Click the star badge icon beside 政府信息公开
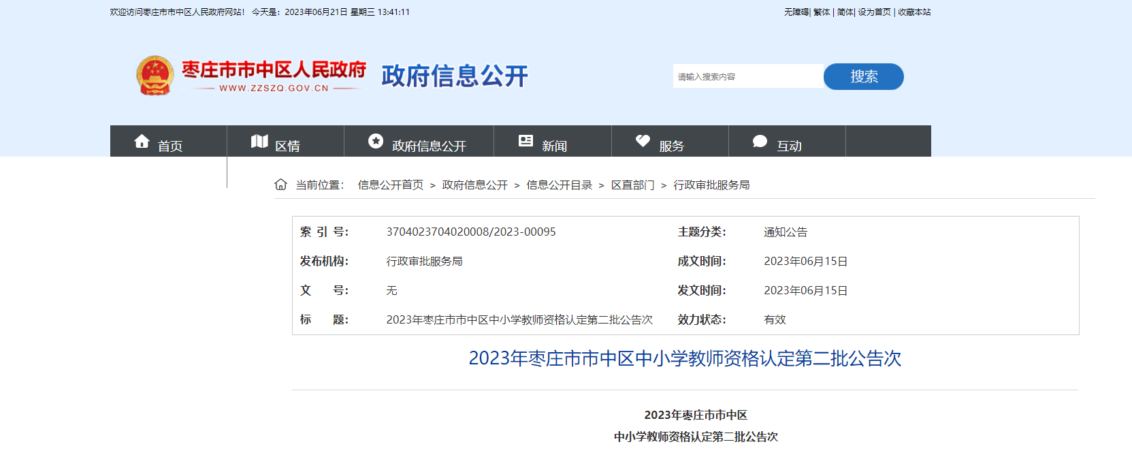This screenshot has height=455, width=1132. click(376, 141)
